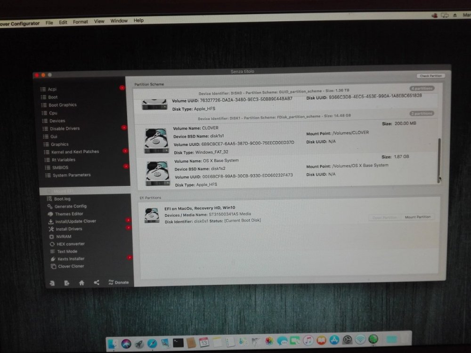Viewport: 471px width, 353px height.
Task: Click the 'EFI on MacOs, Recovery HD, Win10' row title
Action: pos(200,208)
